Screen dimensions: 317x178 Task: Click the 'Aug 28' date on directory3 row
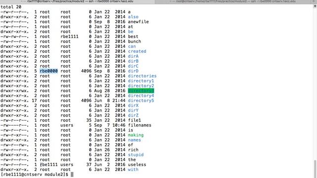pyautogui.click(x=102, y=91)
